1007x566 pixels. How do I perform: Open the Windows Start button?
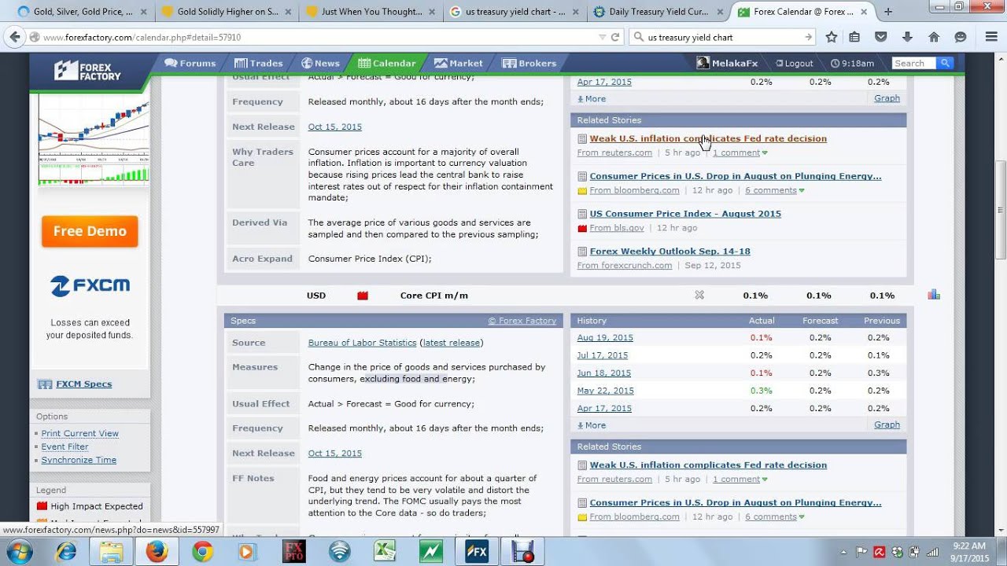(x=18, y=551)
